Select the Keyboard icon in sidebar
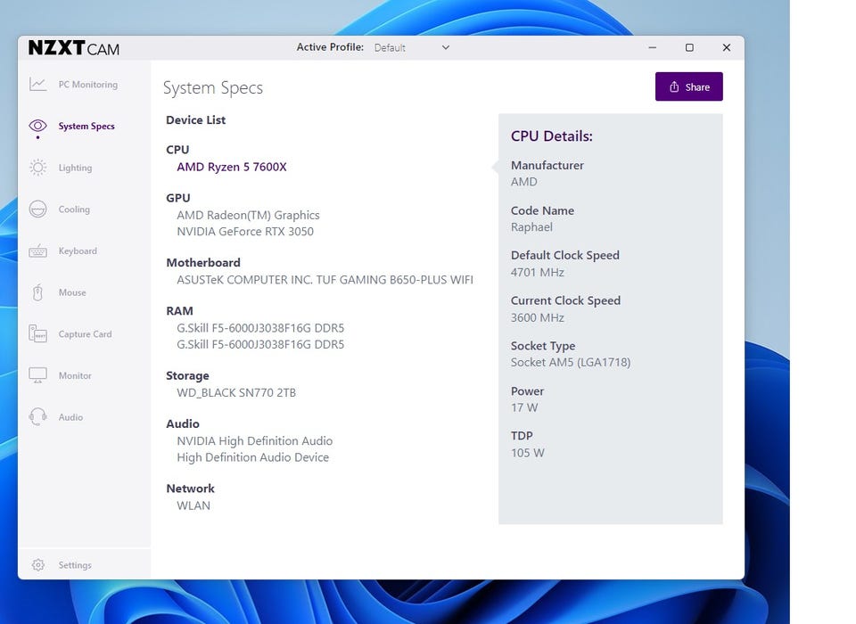The image size is (856, 624). pyautogui.click(x=37, y=251)
